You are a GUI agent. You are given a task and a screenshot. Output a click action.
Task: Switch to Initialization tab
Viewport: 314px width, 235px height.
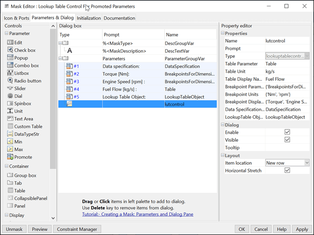click(x=89, y=18)
